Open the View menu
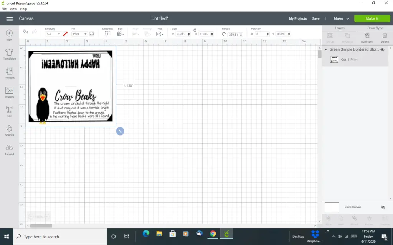The image size is (393, 245). pyautogui.click(x=13, y=9)
